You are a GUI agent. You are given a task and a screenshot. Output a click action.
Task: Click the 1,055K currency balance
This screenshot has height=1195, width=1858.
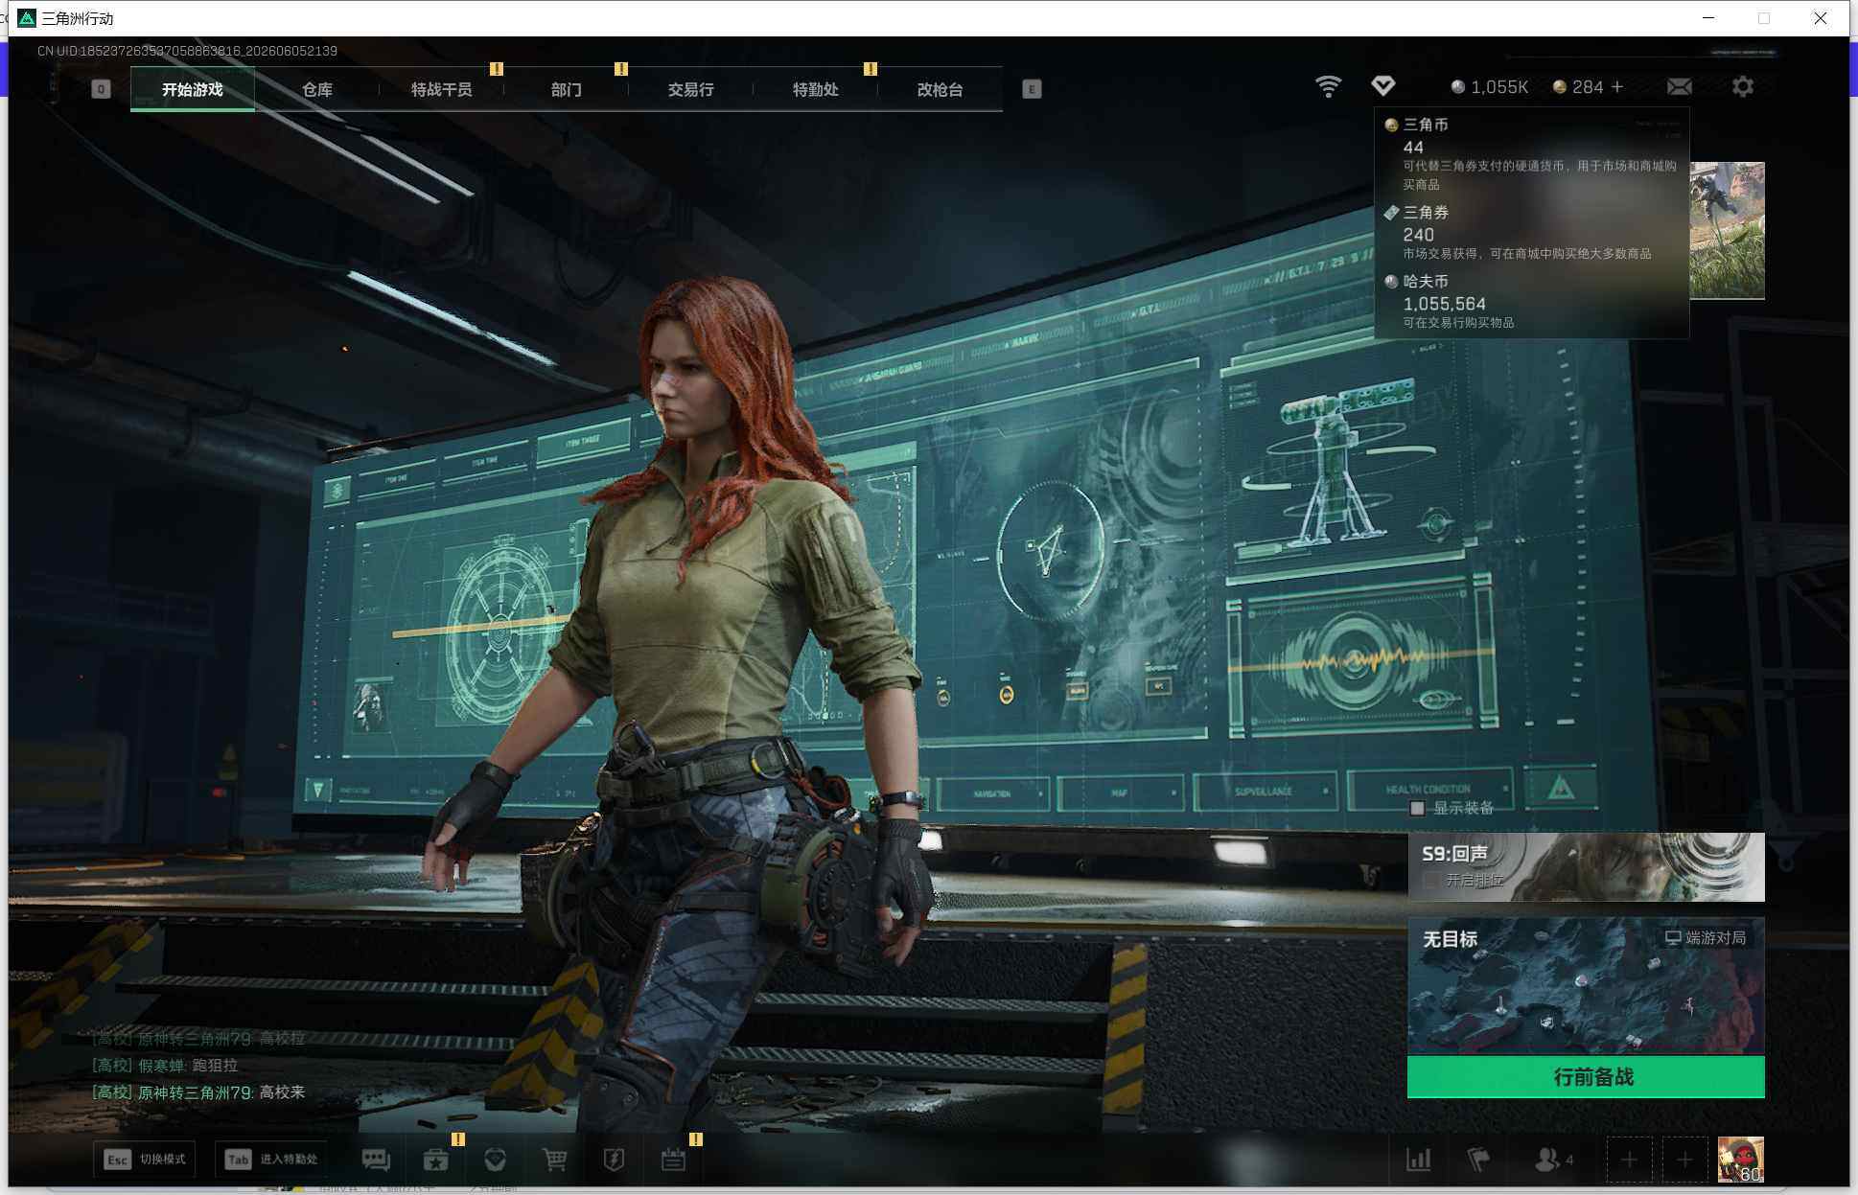[1499, 87]
